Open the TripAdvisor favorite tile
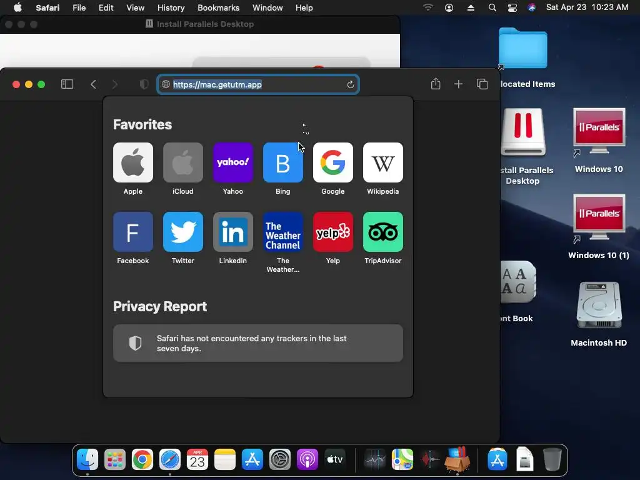 click(x=383, y=232)
